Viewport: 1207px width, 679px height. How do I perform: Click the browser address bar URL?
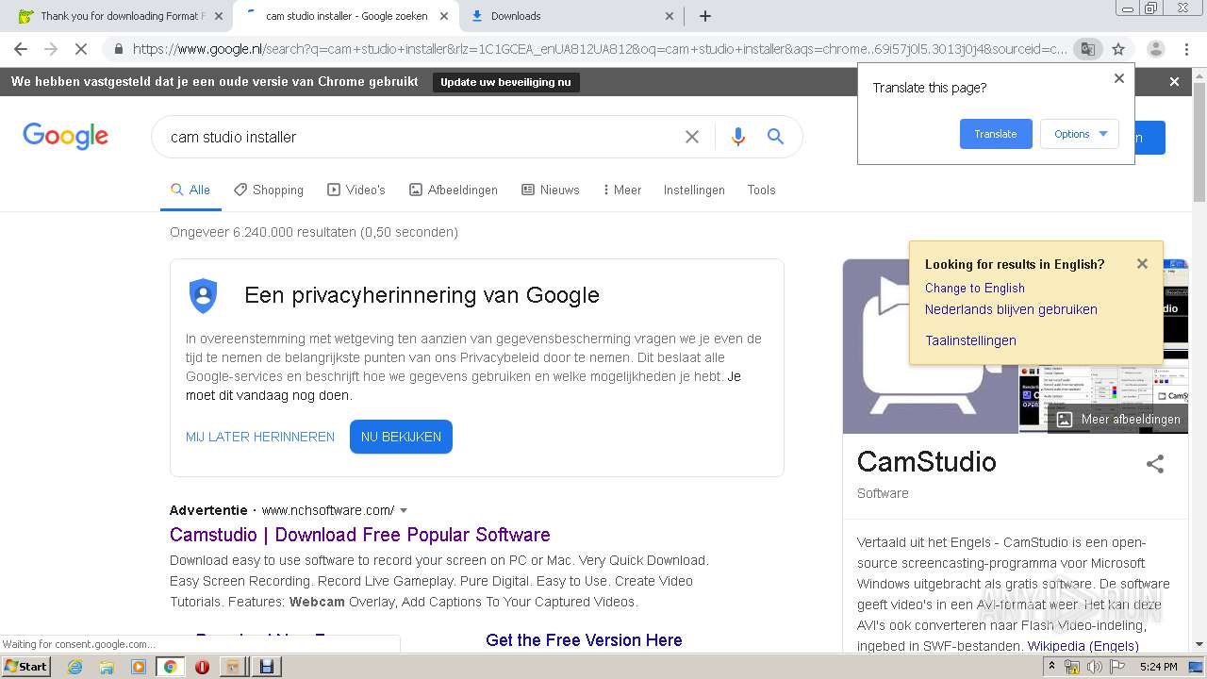600,49
